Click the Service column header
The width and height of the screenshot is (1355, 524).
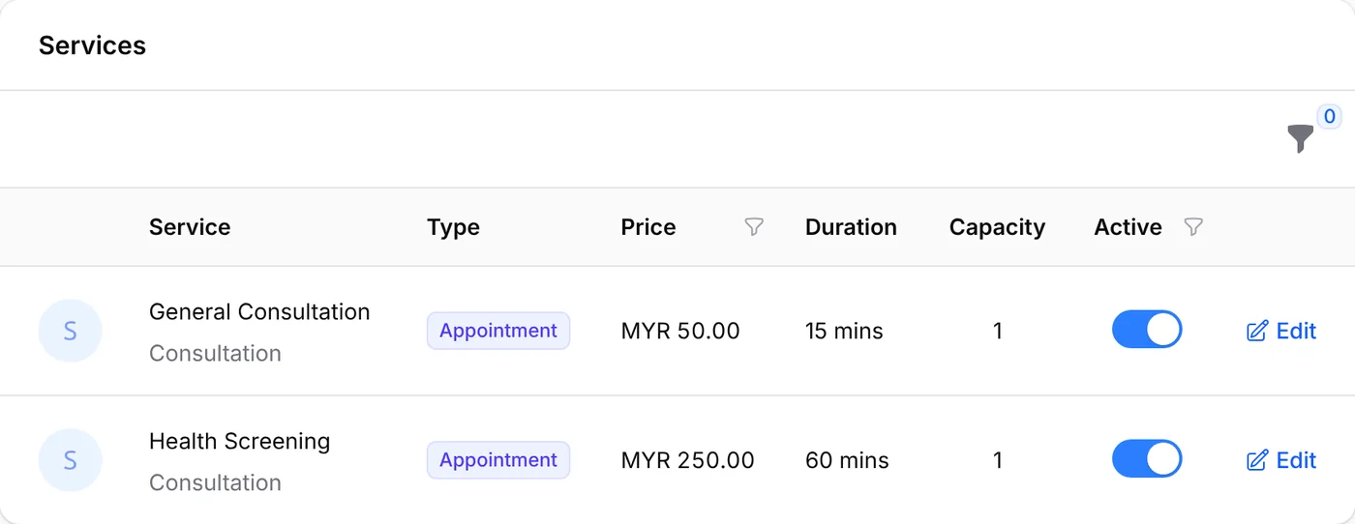[x=190, y=227]
